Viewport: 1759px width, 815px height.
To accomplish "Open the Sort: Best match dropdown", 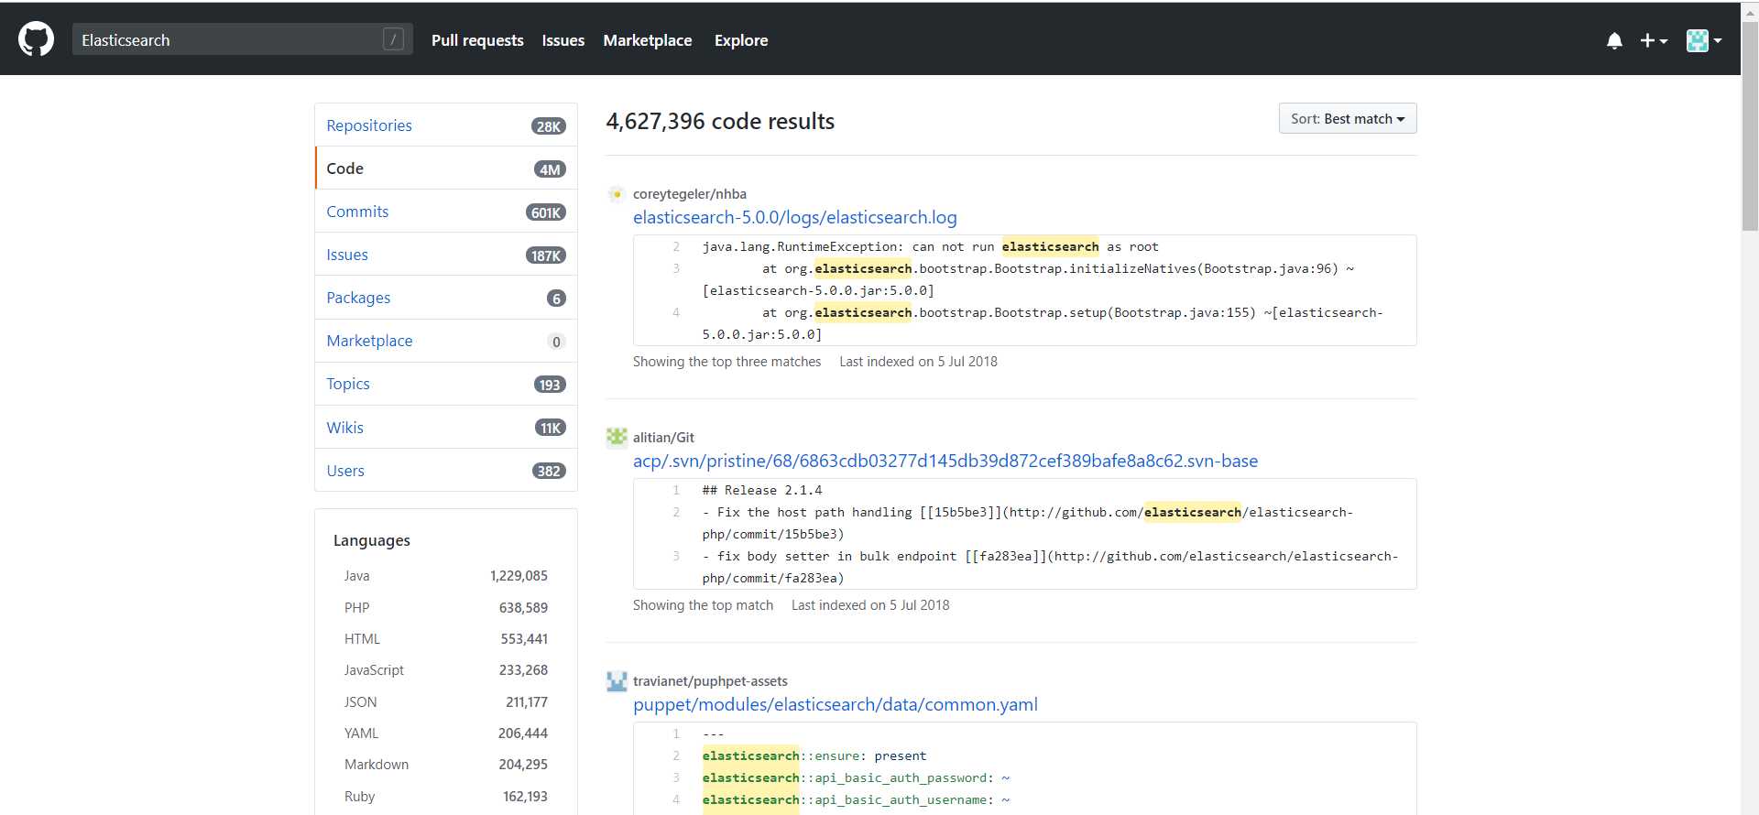I will pyautogui.click(x=1348, y=118).
